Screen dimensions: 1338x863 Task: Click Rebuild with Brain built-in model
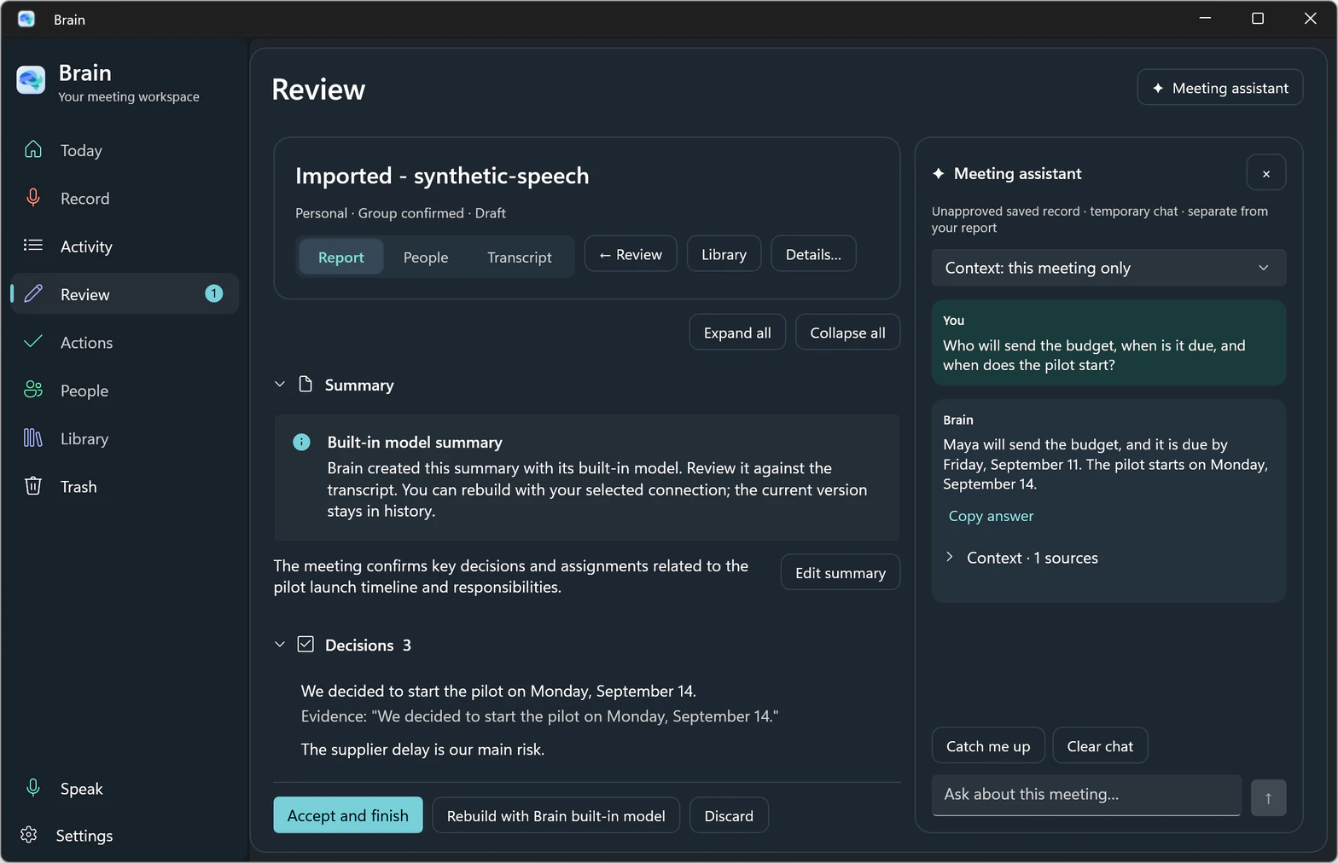(x=556, y=815)
